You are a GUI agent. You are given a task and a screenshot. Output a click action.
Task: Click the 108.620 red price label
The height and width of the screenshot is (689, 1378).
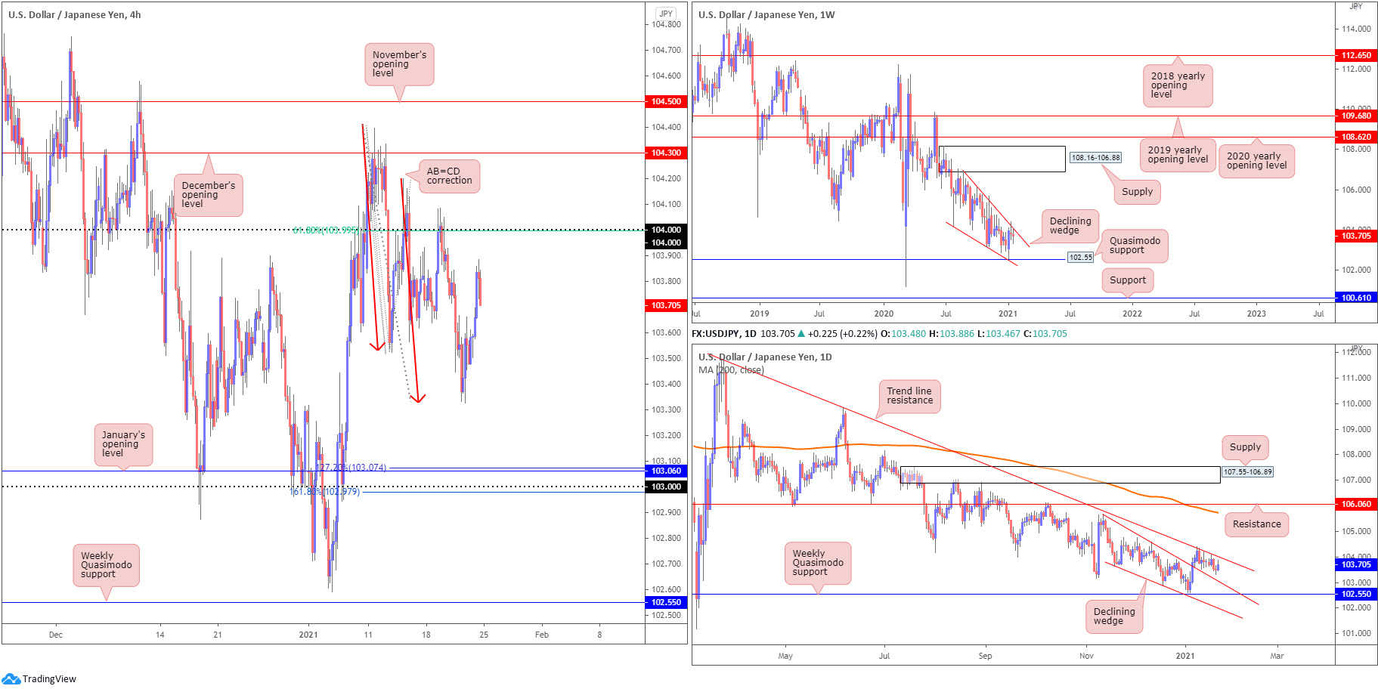[1356, 137]
